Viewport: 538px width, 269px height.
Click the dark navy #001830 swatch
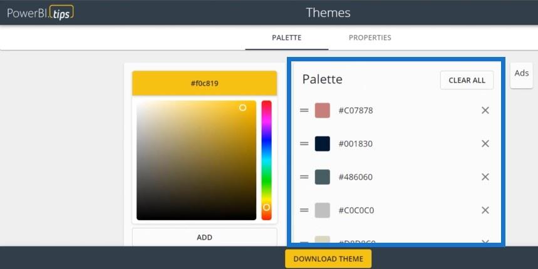[x=323, y=144]
